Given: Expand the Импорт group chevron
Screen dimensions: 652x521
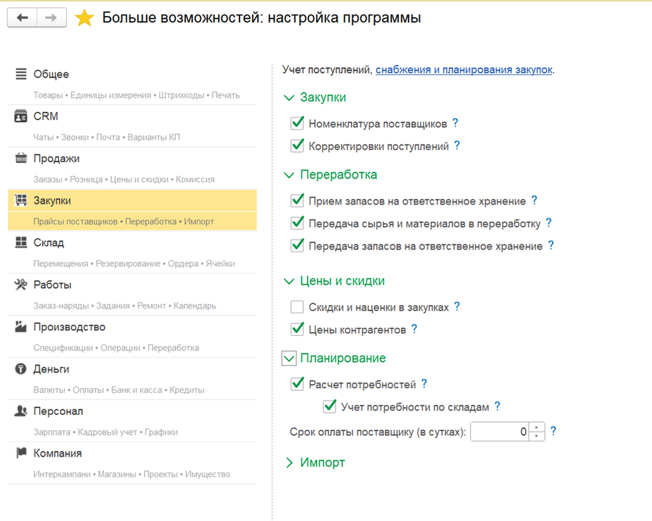Looking at the screenshot, I should click(x=289, y=463).
